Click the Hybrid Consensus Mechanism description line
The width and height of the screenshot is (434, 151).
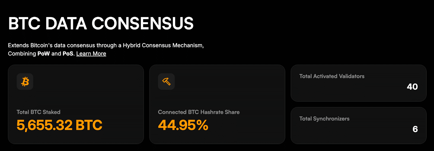click(x=106, y=45)
